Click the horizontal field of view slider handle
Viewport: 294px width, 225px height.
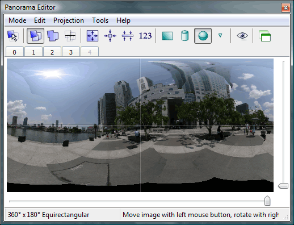[267, 201]
